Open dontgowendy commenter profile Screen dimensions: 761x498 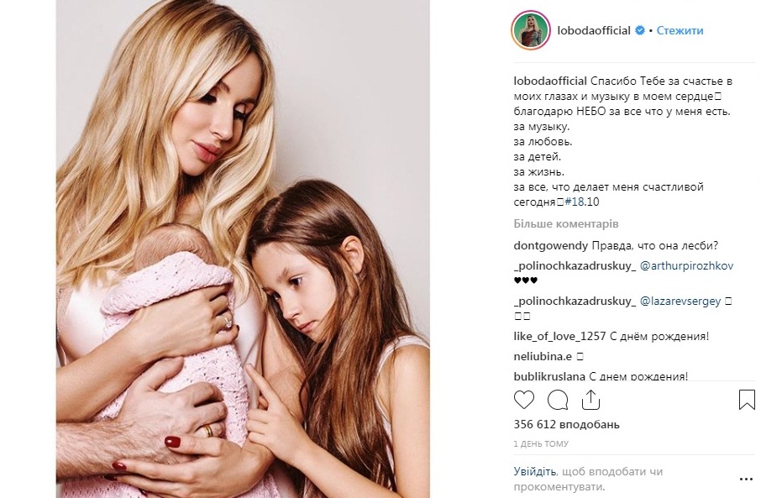pyautogui.click(x=551, y=245)
